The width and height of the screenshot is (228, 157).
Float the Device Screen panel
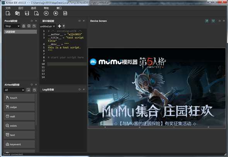(x=219, y=21)
